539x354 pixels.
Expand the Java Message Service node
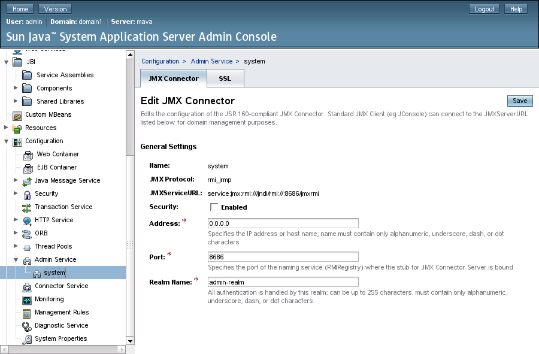point(16,180)
